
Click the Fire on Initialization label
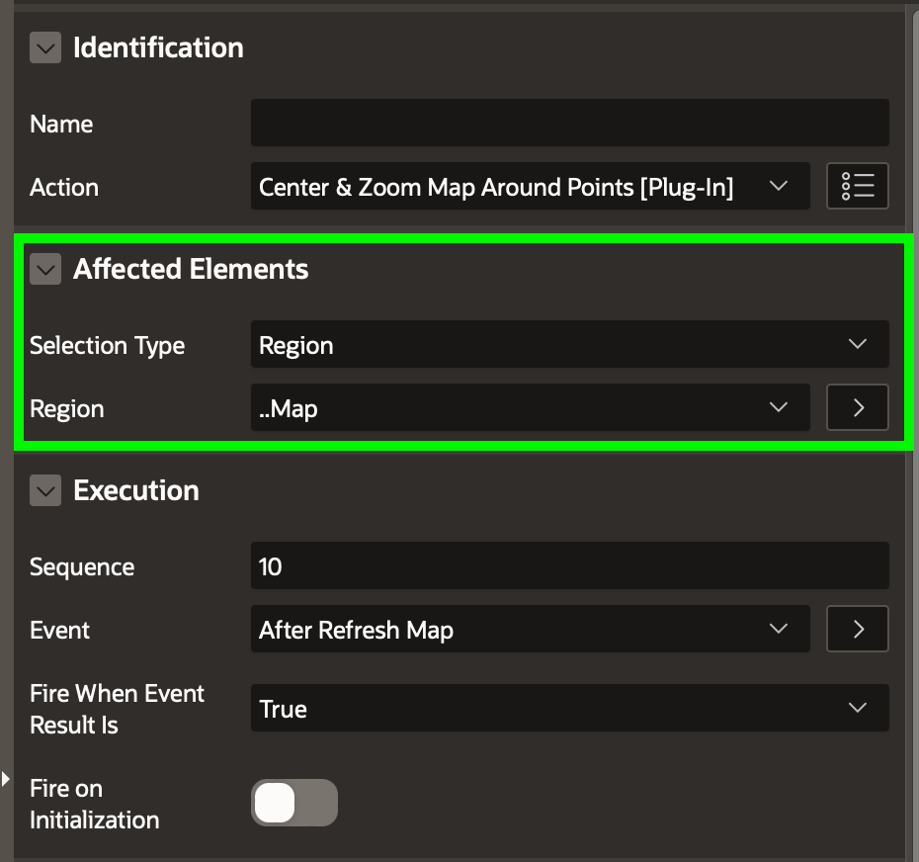tap(94, 804)
